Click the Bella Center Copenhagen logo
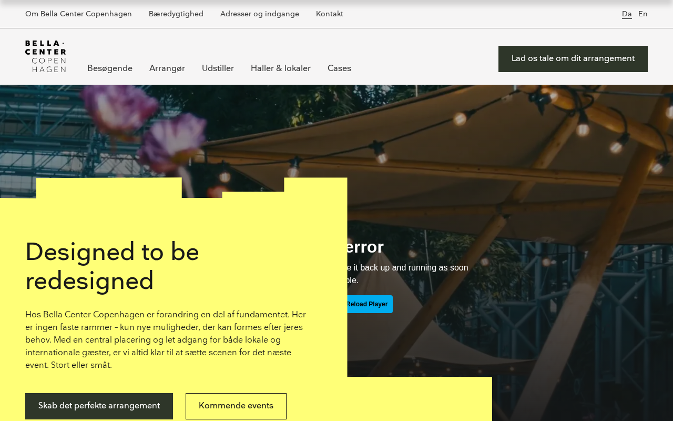The height and width of the screenshot is (421, 673). [x=46, y=56]
